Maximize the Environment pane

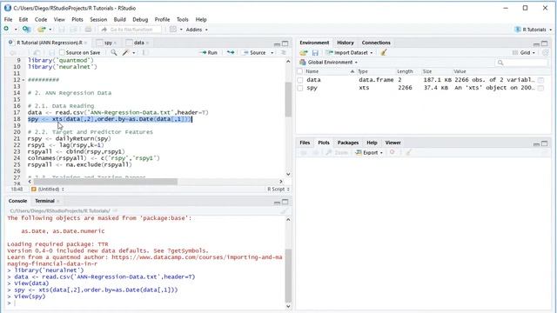coord(545,43)
